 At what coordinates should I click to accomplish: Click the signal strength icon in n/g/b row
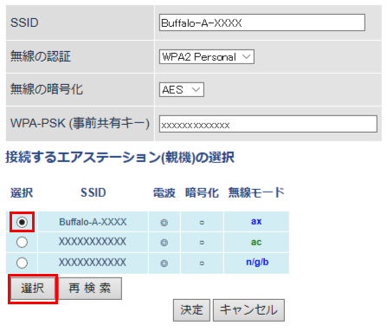pyautogui.click(x=164, y=264)
